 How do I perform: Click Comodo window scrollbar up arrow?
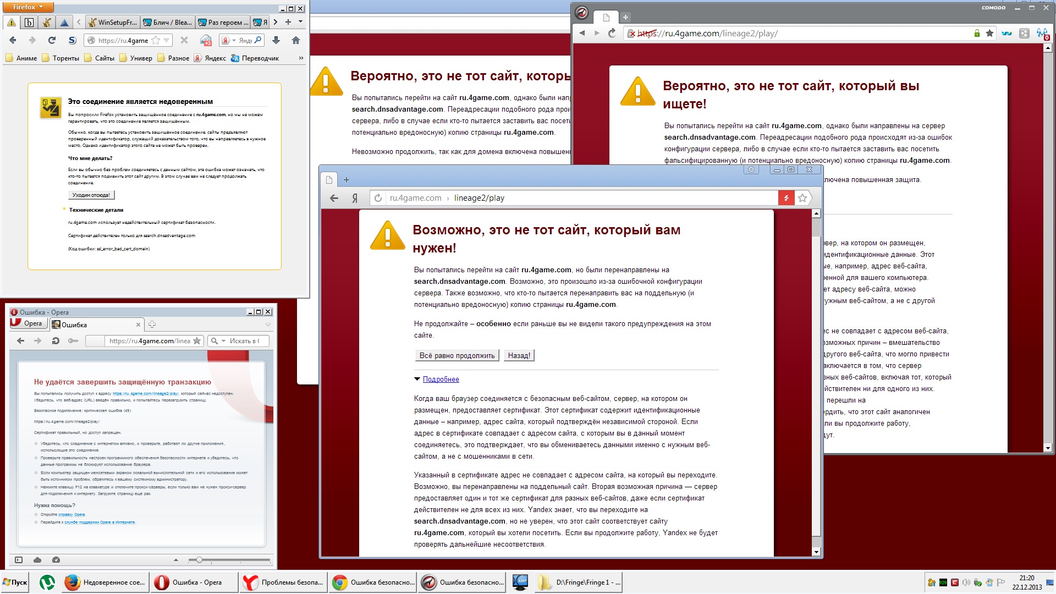pyautogui.click(x=1048, y=48)
